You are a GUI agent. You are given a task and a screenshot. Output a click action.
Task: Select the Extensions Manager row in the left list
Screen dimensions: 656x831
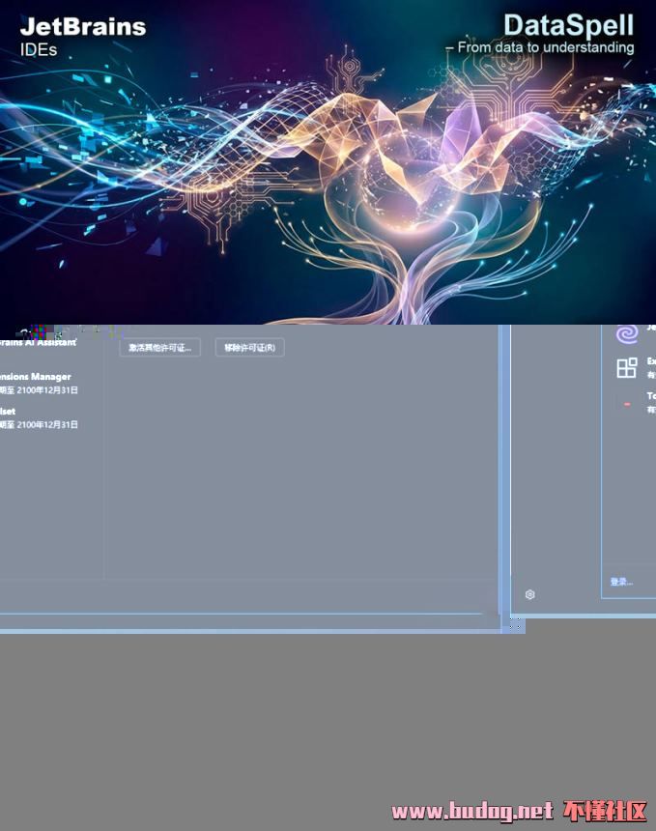pyautogui.click(x=40, y=384)
